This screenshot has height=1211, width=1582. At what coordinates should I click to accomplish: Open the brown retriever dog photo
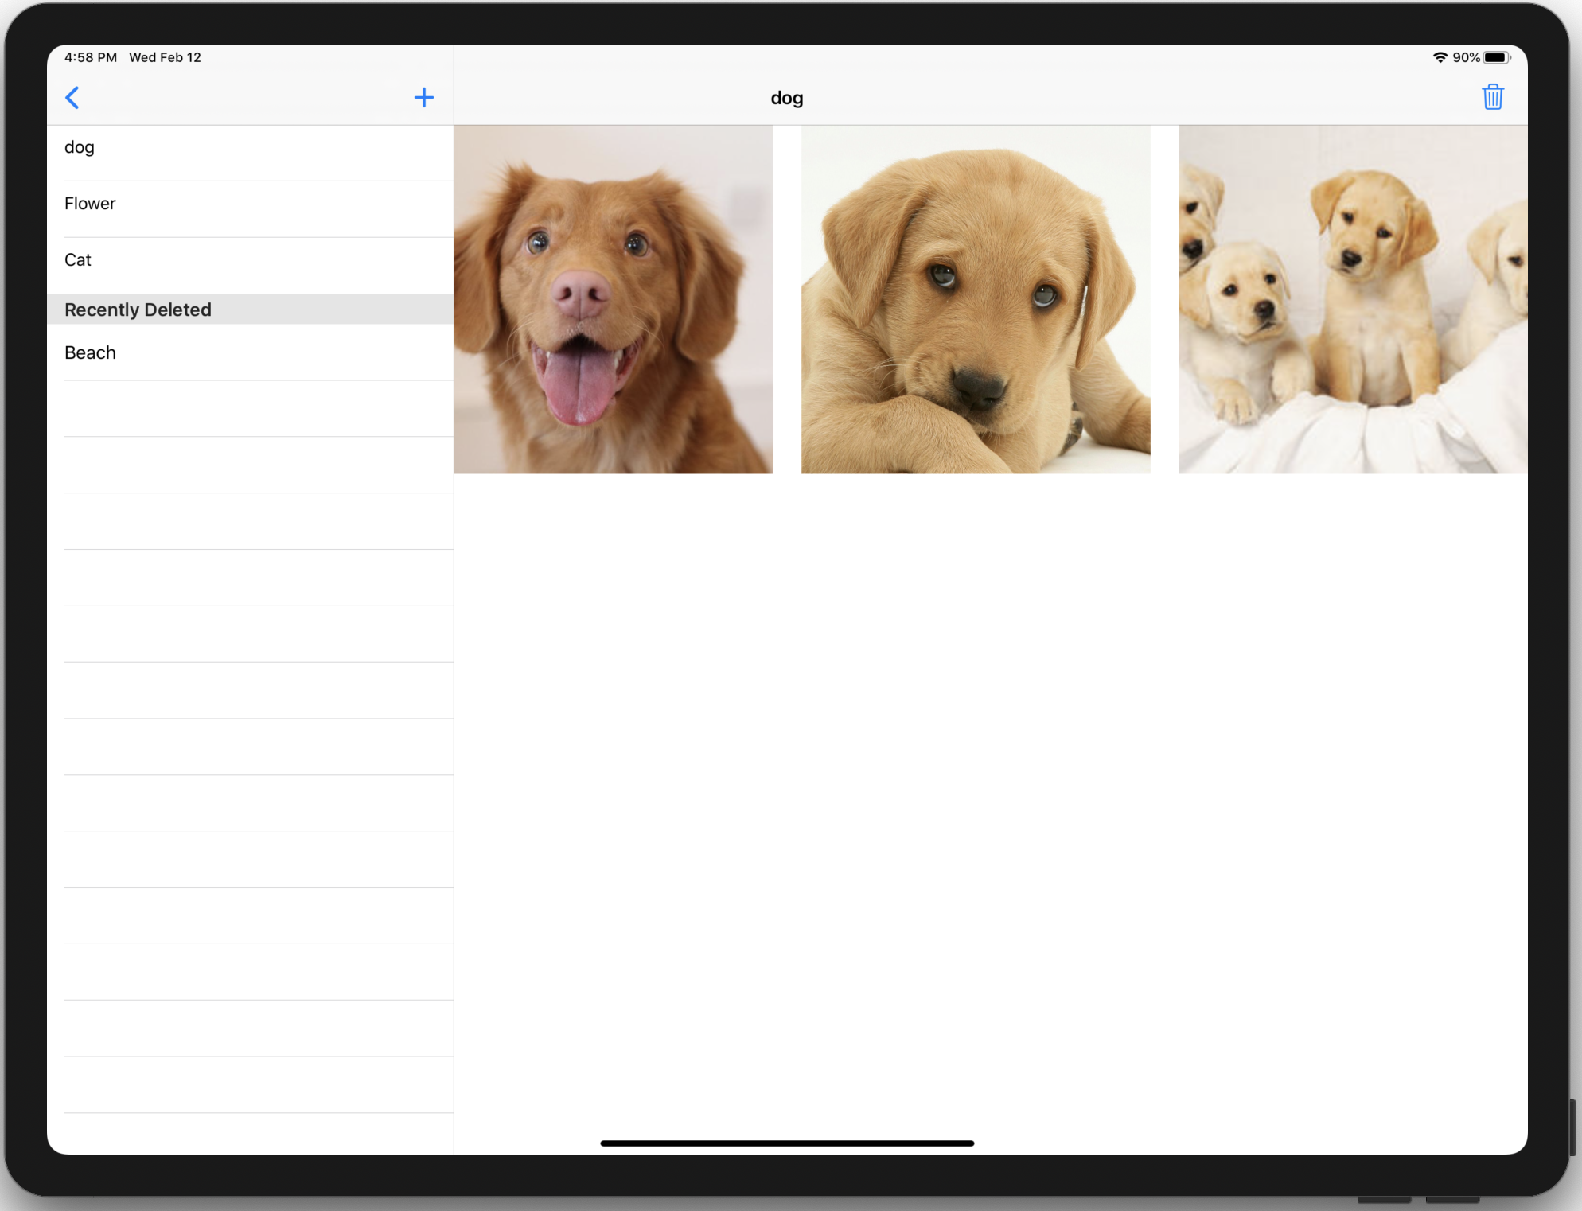pyautogui.click(x=613, y=299)
